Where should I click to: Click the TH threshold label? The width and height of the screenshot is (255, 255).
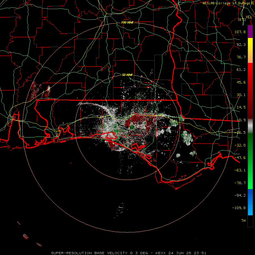coord(243,221)
